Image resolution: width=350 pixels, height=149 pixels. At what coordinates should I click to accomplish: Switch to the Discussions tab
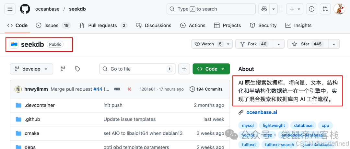click(153, 26)
